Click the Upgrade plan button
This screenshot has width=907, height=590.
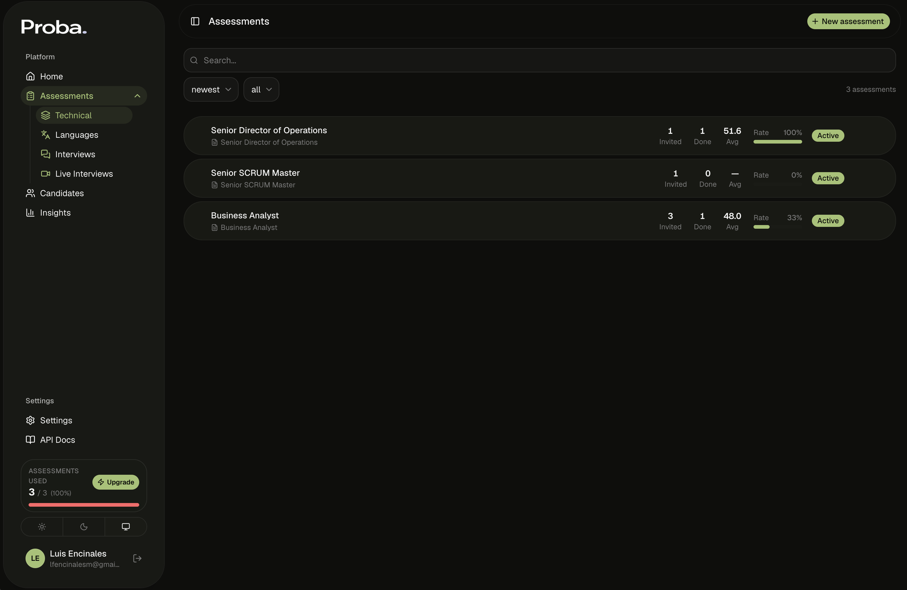point(116,482)
